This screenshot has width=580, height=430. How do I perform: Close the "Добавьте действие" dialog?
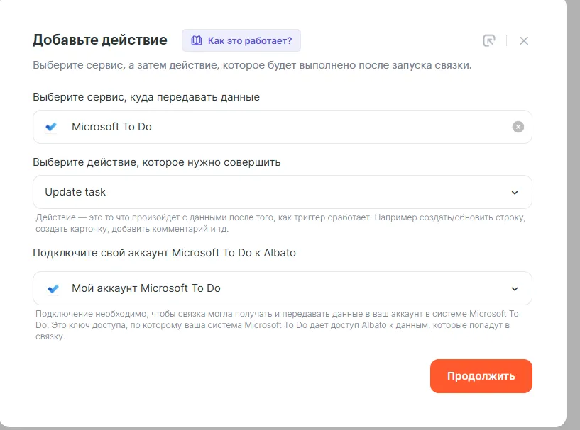tap(524, 40)
